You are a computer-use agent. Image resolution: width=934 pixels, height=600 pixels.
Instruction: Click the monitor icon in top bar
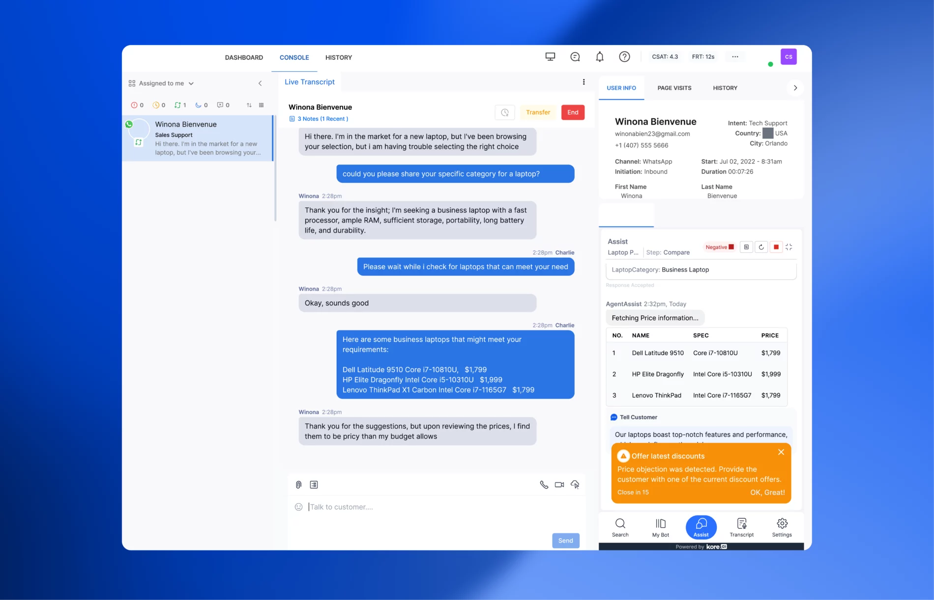[550, 57]
